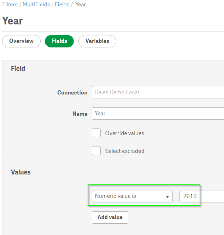
Task: Click the Values section heading
Action: click(21, 172)
